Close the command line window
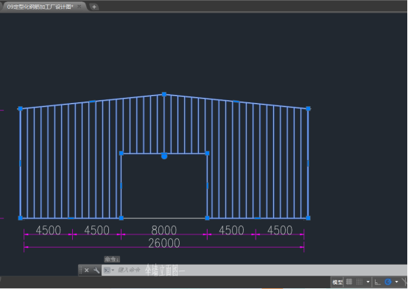 click(87, 271)
